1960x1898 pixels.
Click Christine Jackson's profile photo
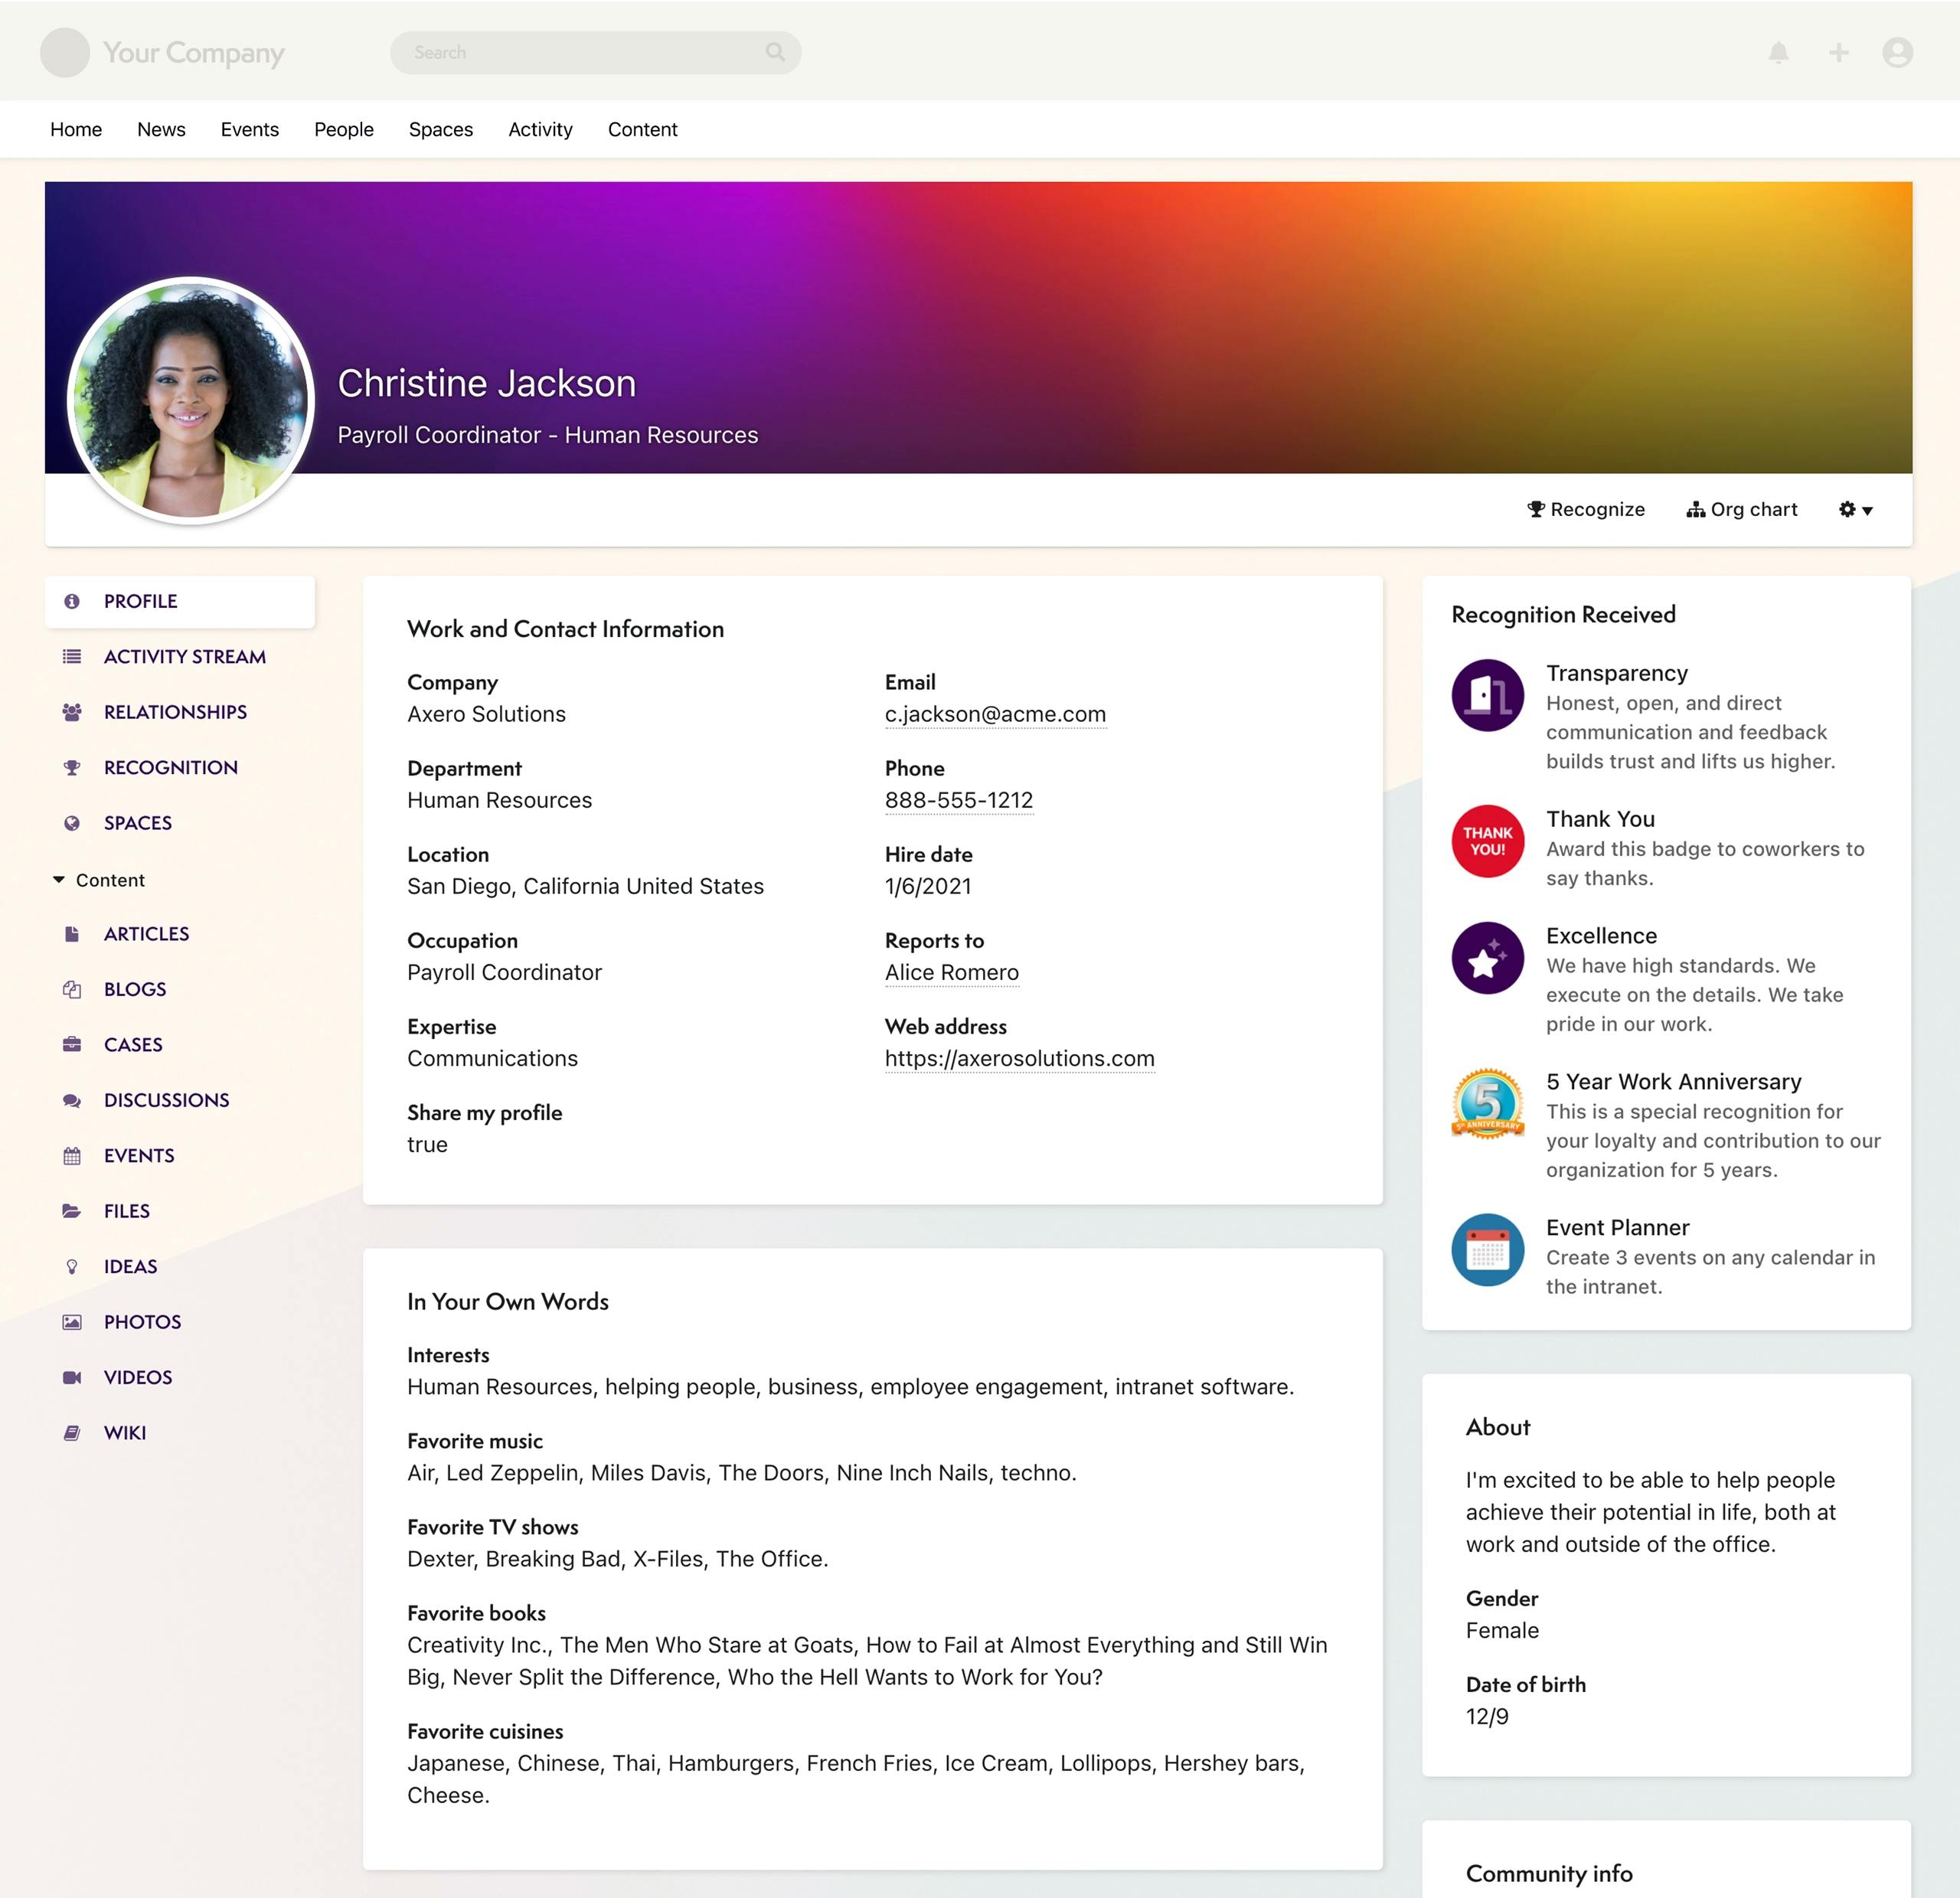pos(190,401)
